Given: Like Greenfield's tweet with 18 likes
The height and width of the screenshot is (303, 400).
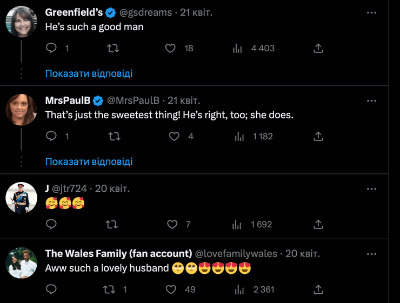Looking at the screenshot, I should [x=171, y=49].
